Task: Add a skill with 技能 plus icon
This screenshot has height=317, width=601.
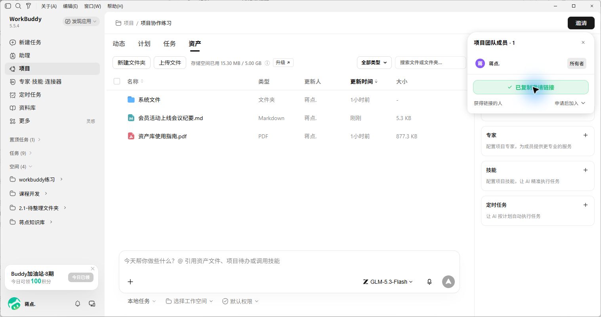Action: (x=586, y=170)
